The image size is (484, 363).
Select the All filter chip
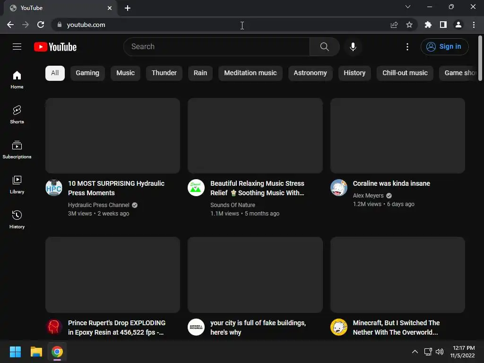coord(55,73)
